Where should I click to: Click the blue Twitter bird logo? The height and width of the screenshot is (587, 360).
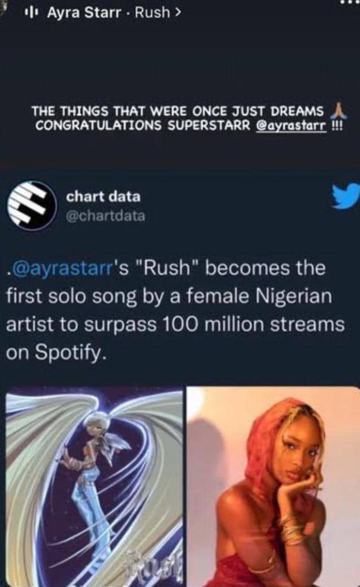pyautogui.click(x=346, y=197)
